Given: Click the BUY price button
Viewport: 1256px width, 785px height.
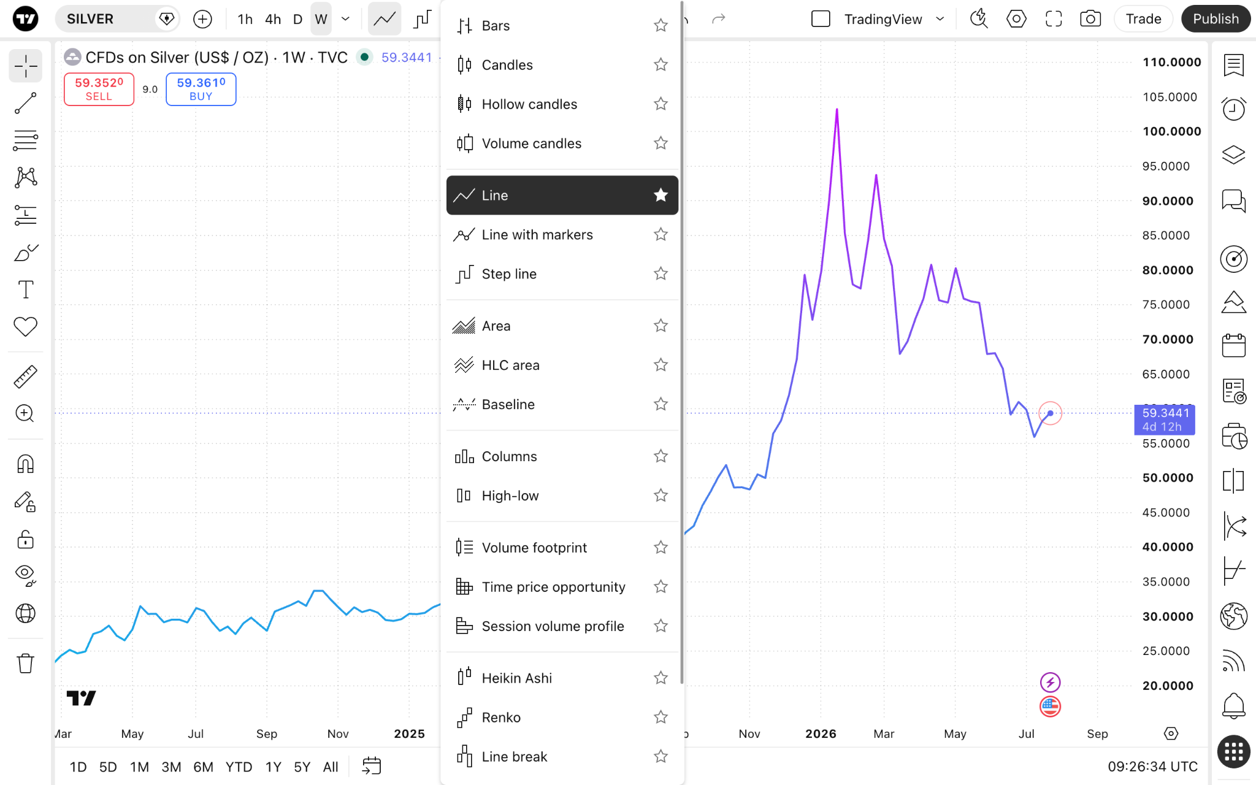Looking at the screenshot, I should click(201, 89).
